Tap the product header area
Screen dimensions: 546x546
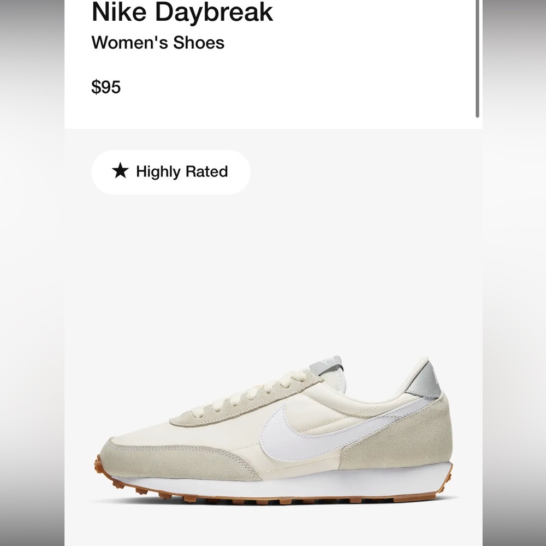click(218, 44)
